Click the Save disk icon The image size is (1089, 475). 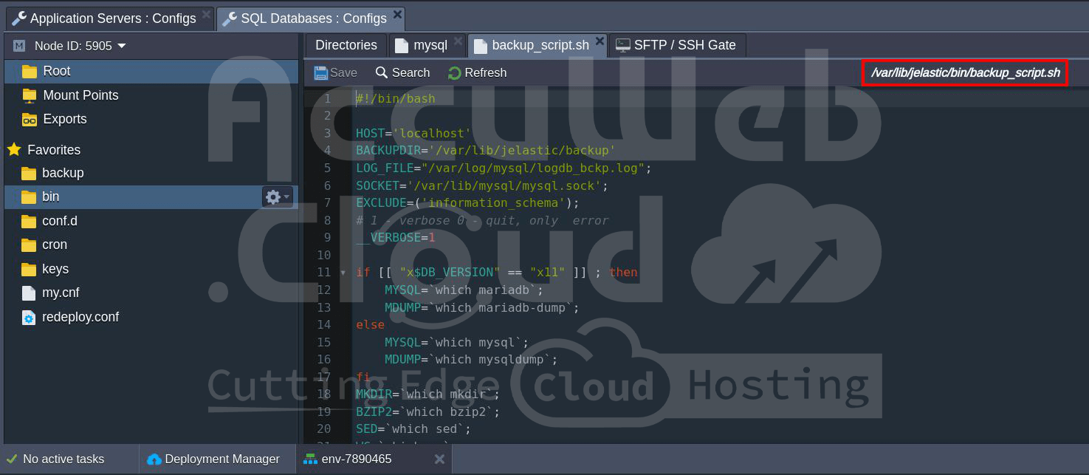[321, 72]
